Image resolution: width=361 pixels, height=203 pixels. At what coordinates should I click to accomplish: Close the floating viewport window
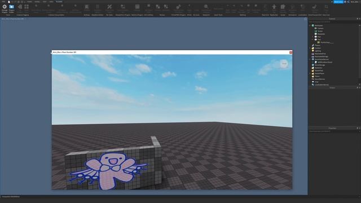(x=290, y=52)
